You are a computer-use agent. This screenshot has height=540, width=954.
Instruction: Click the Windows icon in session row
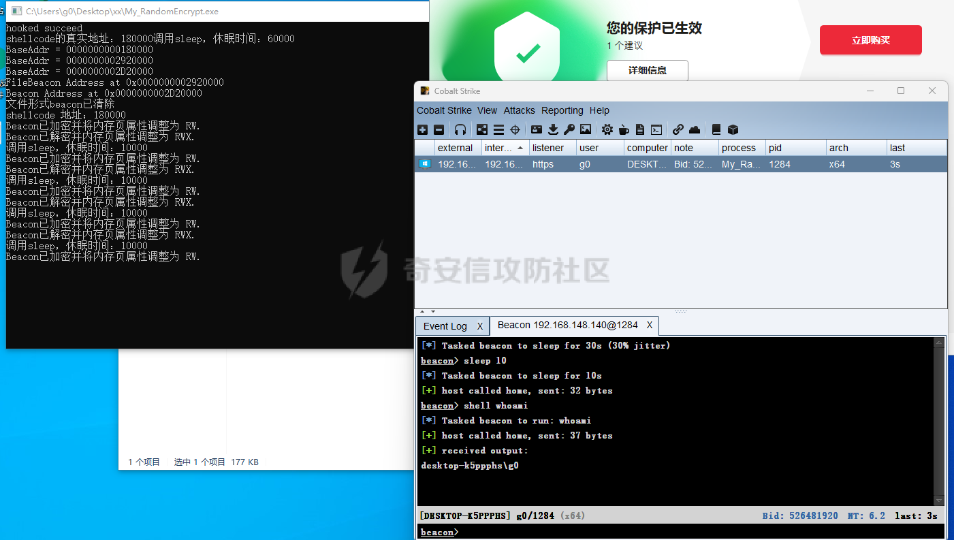click(x=425, y=164)
